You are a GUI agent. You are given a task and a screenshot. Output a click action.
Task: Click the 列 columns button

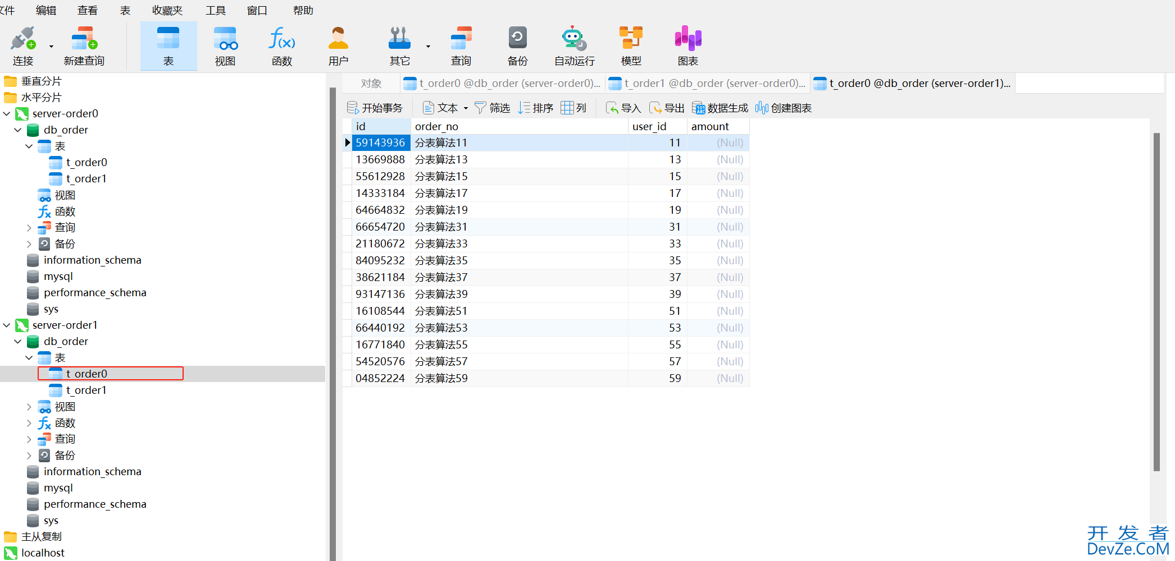(574, 108)
